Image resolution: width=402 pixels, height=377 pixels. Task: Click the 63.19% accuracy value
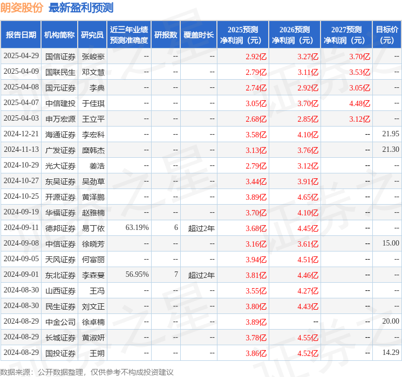click(137, 227)
